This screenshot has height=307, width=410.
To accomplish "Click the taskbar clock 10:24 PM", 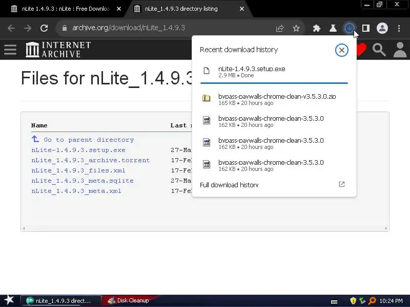I will (x=391, y=301).
